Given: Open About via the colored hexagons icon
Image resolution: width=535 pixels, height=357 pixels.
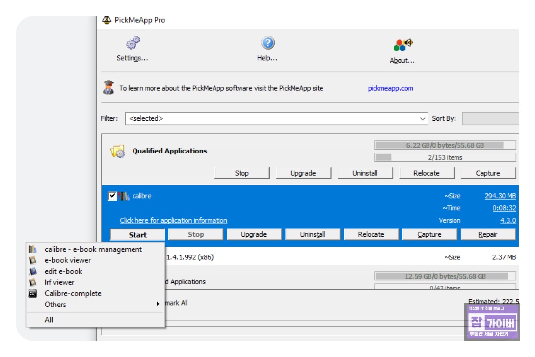Looking at the screenshot, I should click(403, 44).
